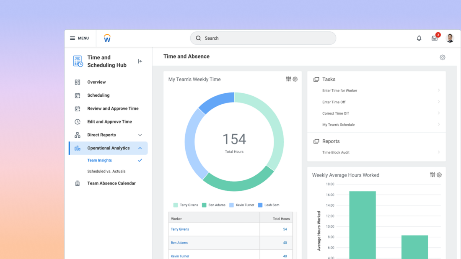Open the main MENU button
Viewport: 461px width, 259px height.
point(79,38)
